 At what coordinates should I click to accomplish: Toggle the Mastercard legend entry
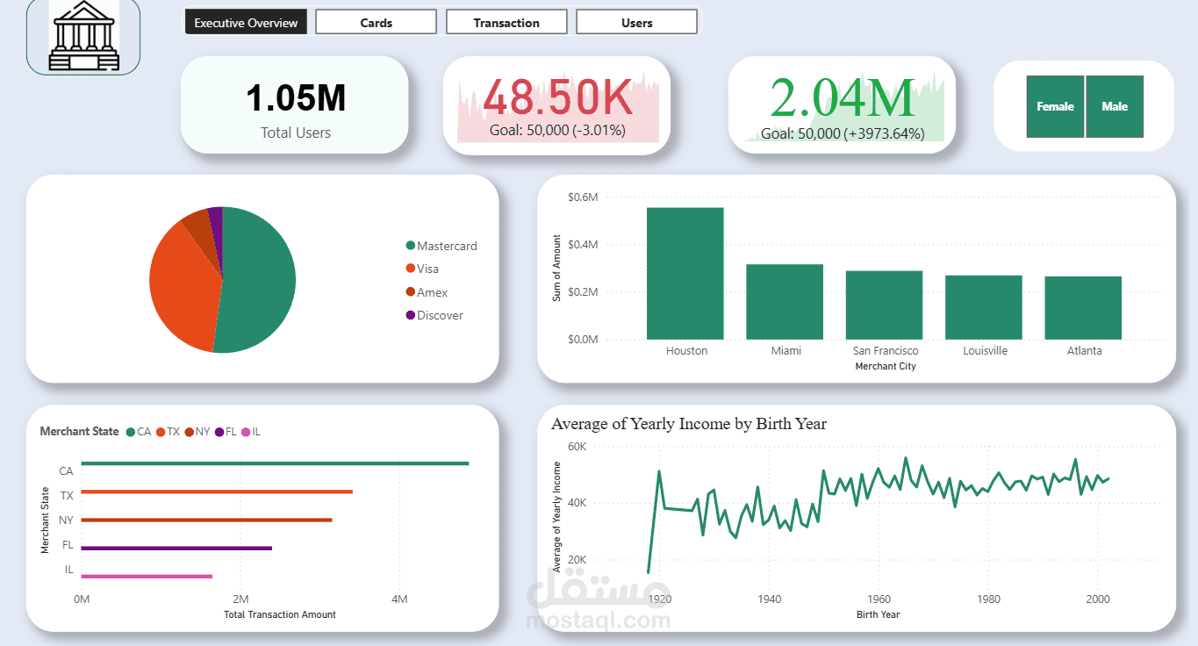pos(443,246)
